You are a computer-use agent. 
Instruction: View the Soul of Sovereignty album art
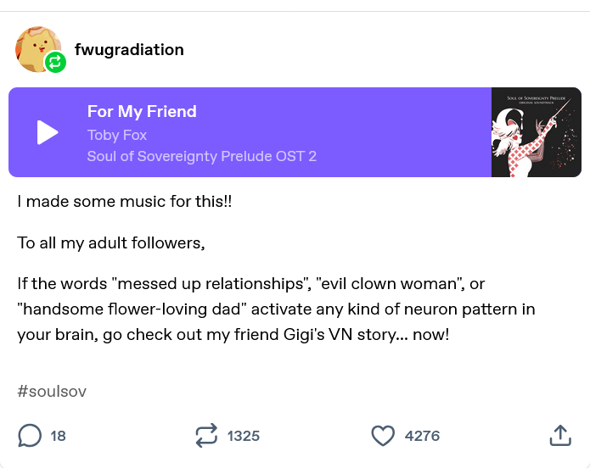click(x=536, y=132)
